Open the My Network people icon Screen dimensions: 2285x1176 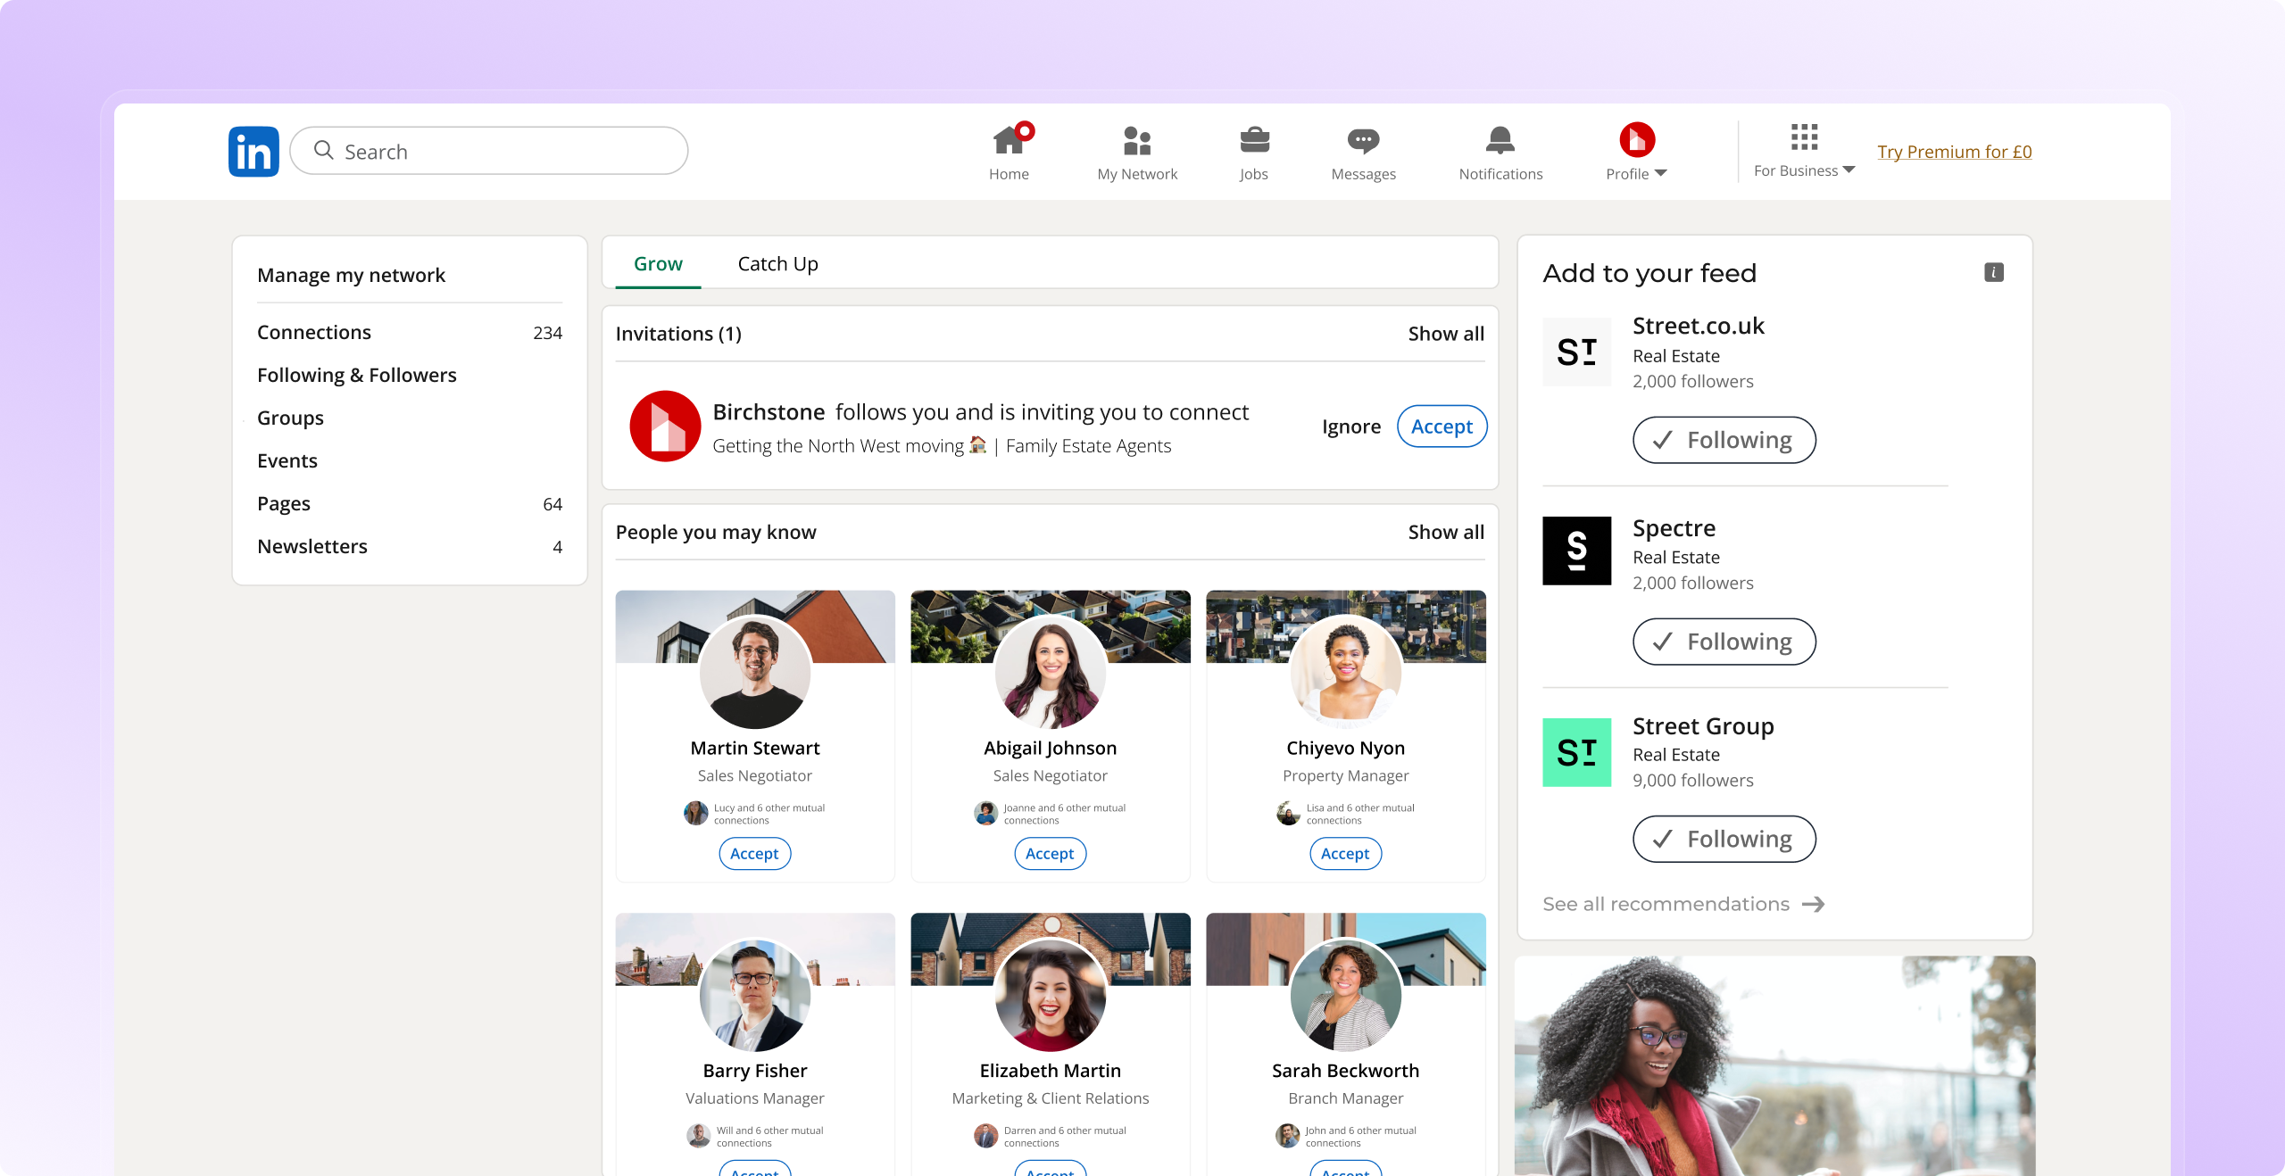tap(1137, 140)
